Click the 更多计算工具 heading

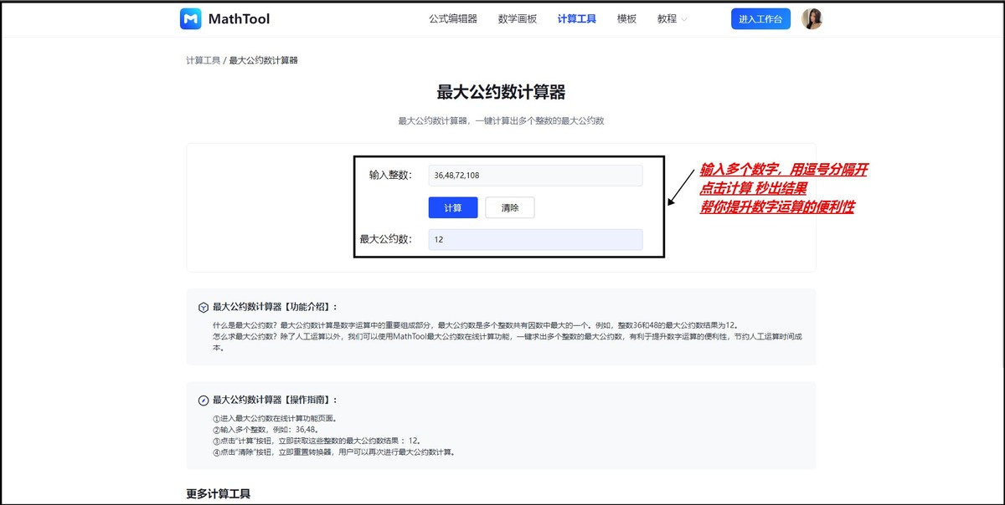click(216, 492)
